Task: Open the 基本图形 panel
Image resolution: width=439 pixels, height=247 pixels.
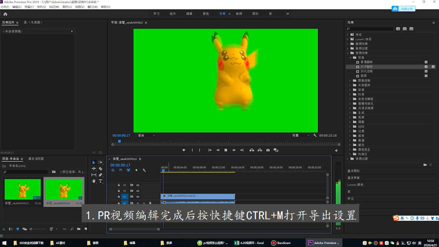Action: coord(354,171)
